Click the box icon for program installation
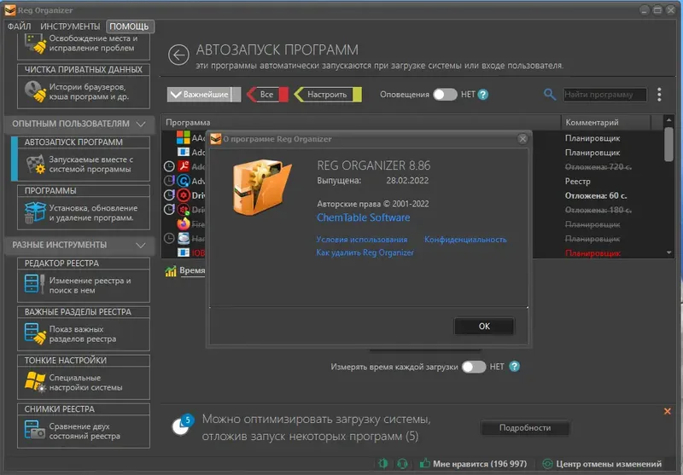The height and width of the screenshot is (475, 683). tap(35, 212)
